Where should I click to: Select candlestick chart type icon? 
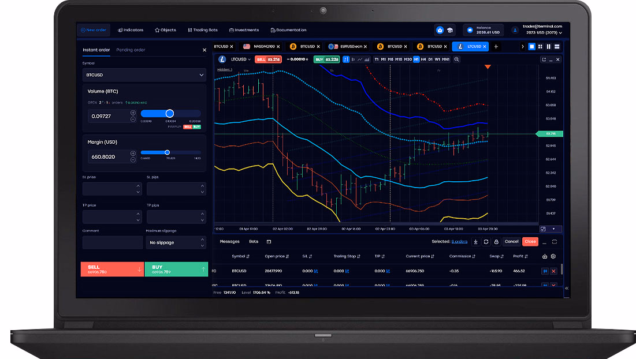353,59
